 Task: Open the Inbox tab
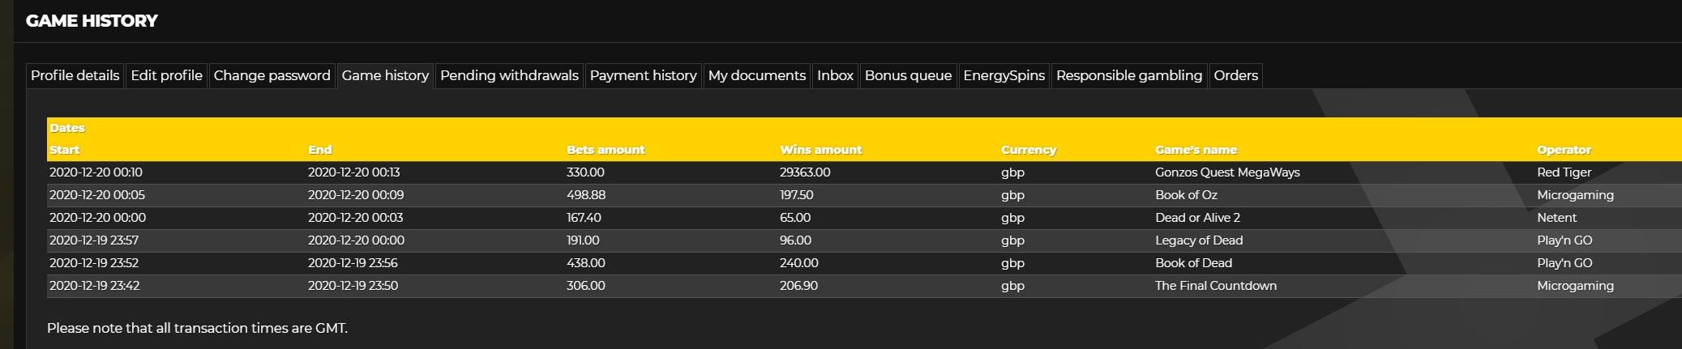tap(835, 75)
